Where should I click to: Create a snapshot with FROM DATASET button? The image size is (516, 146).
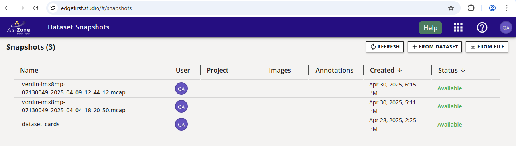(435, 47)
